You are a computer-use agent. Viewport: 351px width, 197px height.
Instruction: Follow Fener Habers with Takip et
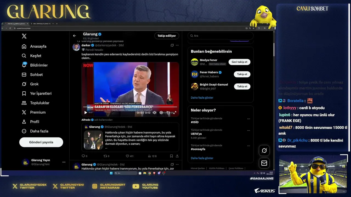pyautogui.click(x=242, y=74)
